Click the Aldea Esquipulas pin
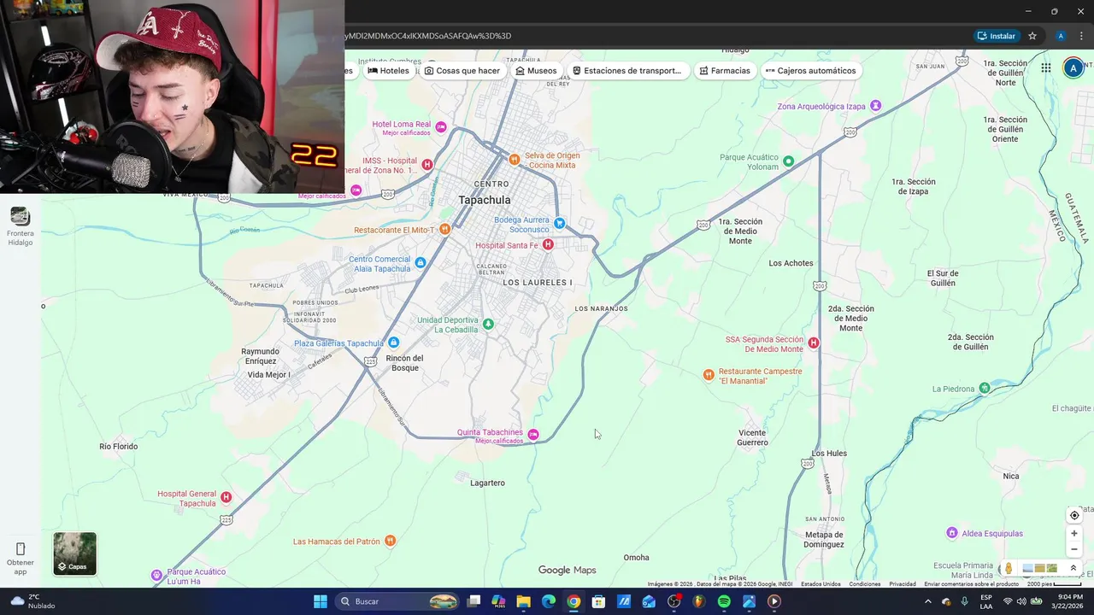 coord(951,533)
